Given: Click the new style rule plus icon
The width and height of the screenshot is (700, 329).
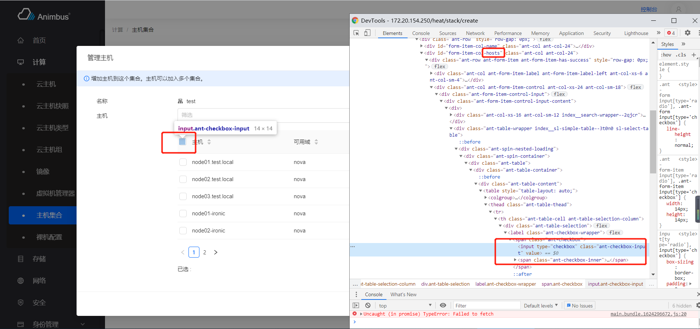Looking at the screenshot, I should click(x=693, y=55).
